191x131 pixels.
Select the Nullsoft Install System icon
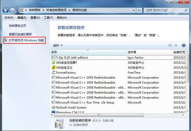tap(54, 107)
